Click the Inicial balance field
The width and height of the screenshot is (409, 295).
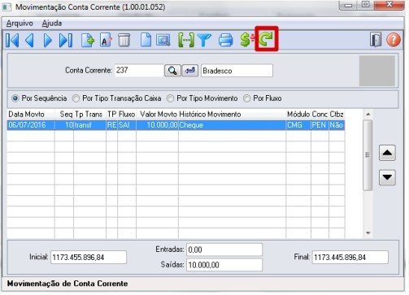(89, 257)
